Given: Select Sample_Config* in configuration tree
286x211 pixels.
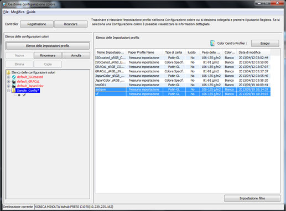Looking at the screenshot, I should pos(28,91).
